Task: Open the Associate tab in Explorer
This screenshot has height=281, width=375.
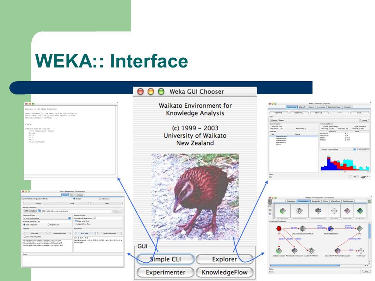Action: [321, 107]
